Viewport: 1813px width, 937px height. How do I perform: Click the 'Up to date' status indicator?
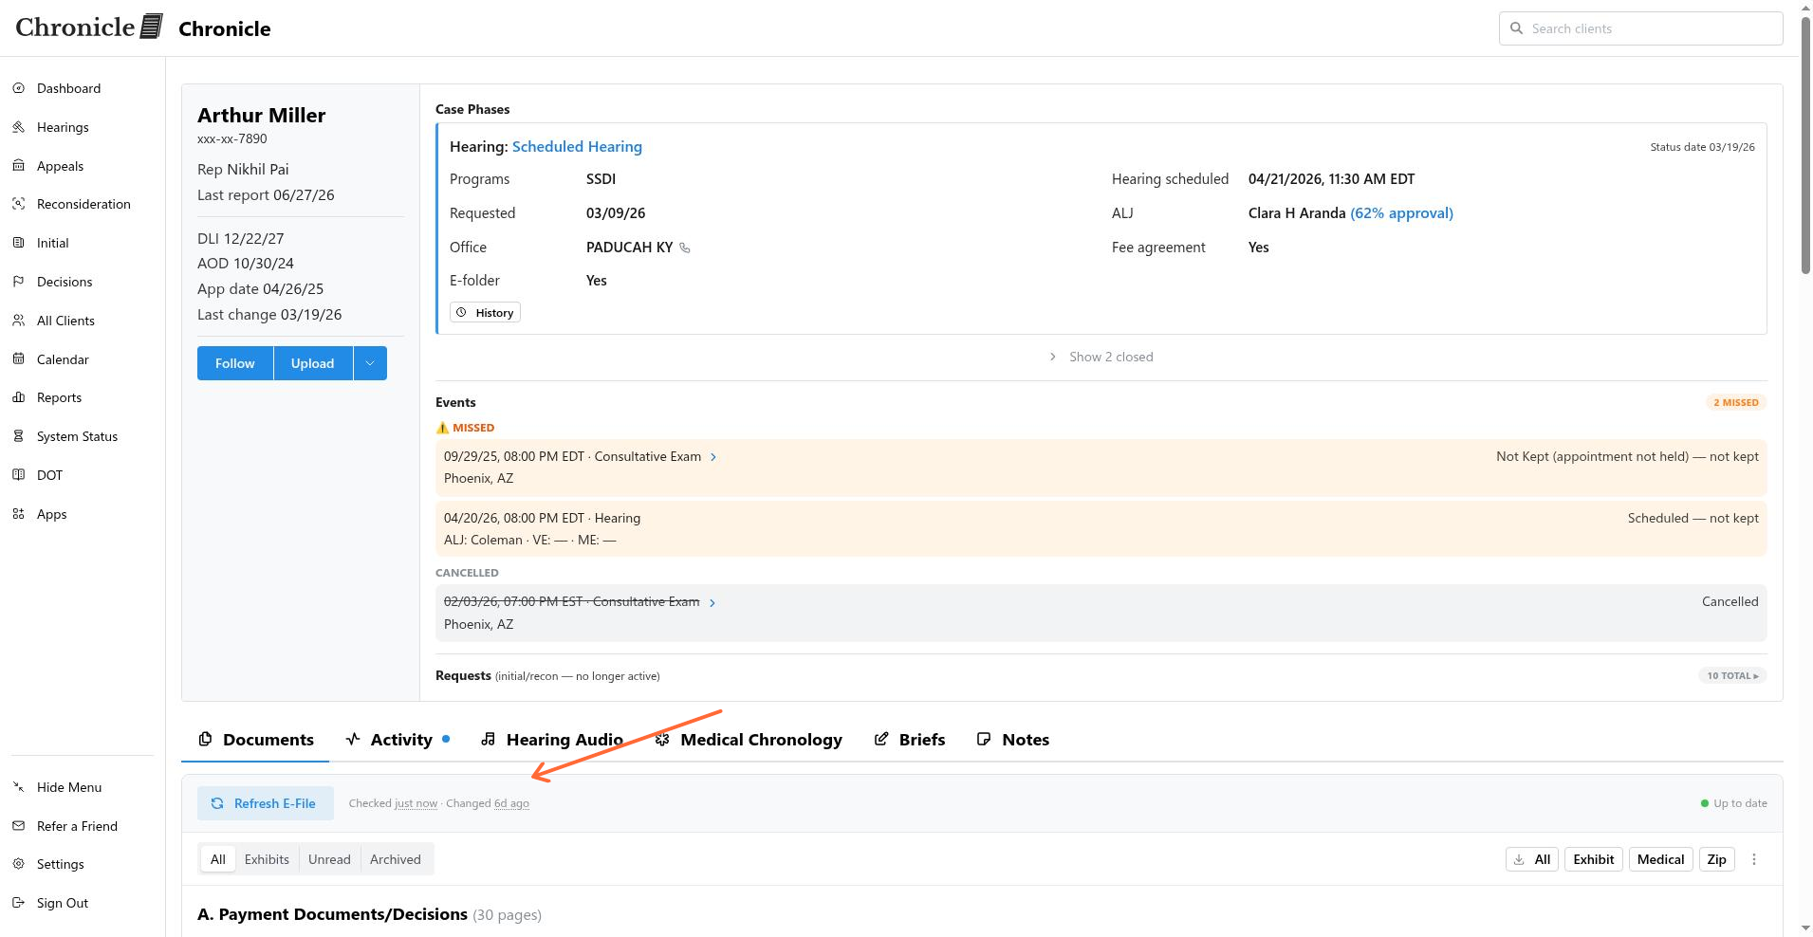1733,803
